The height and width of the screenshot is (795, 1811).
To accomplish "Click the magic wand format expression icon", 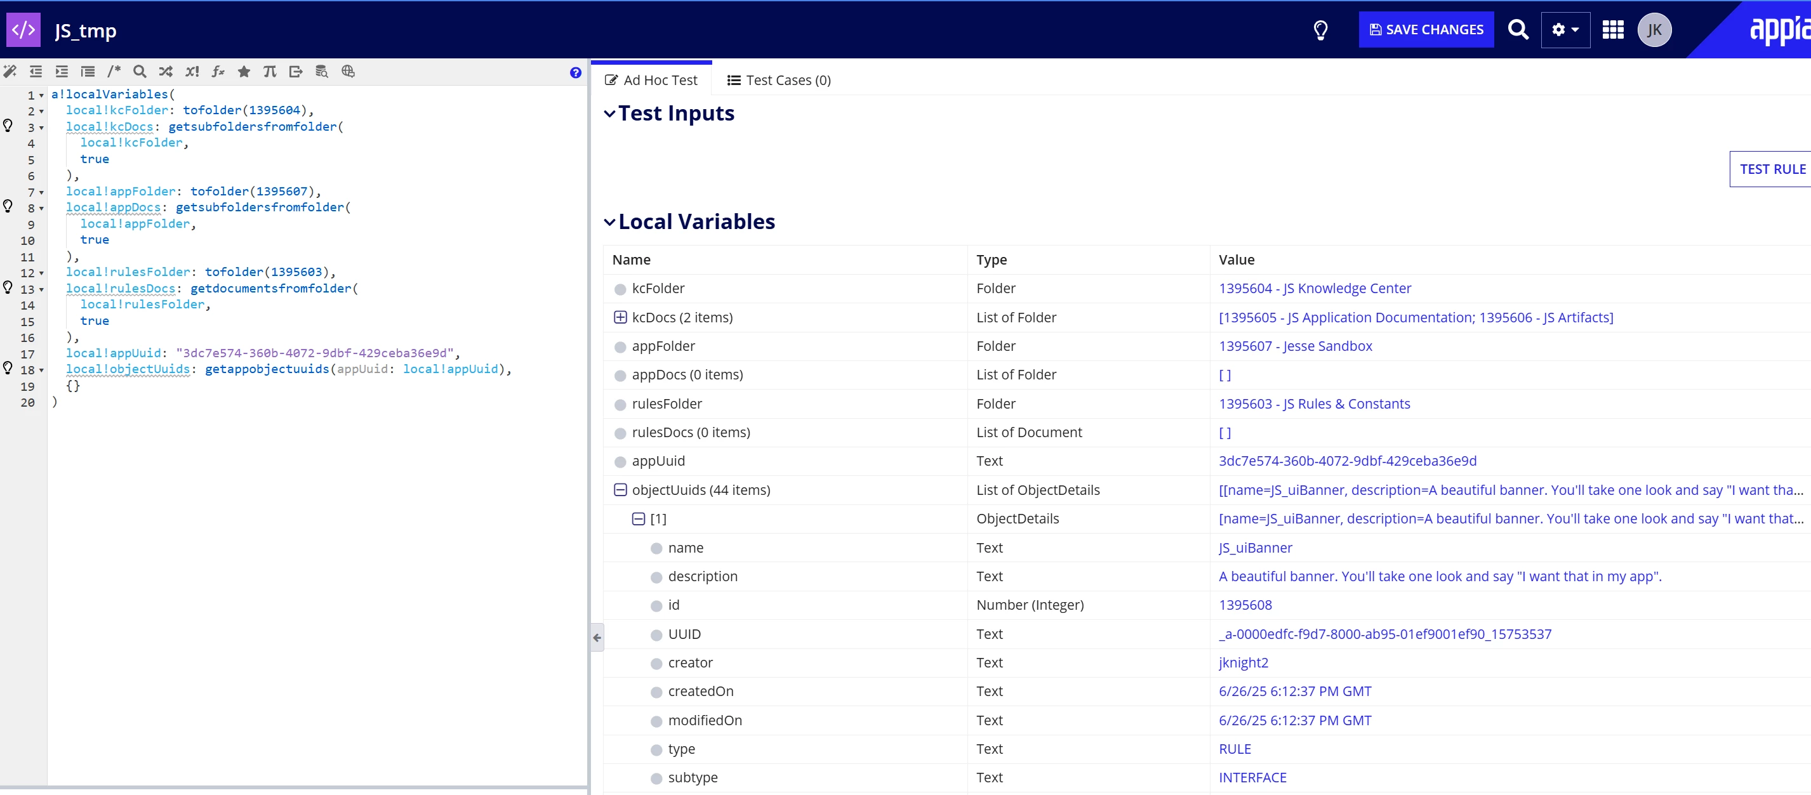I will (x=10, y=71).
